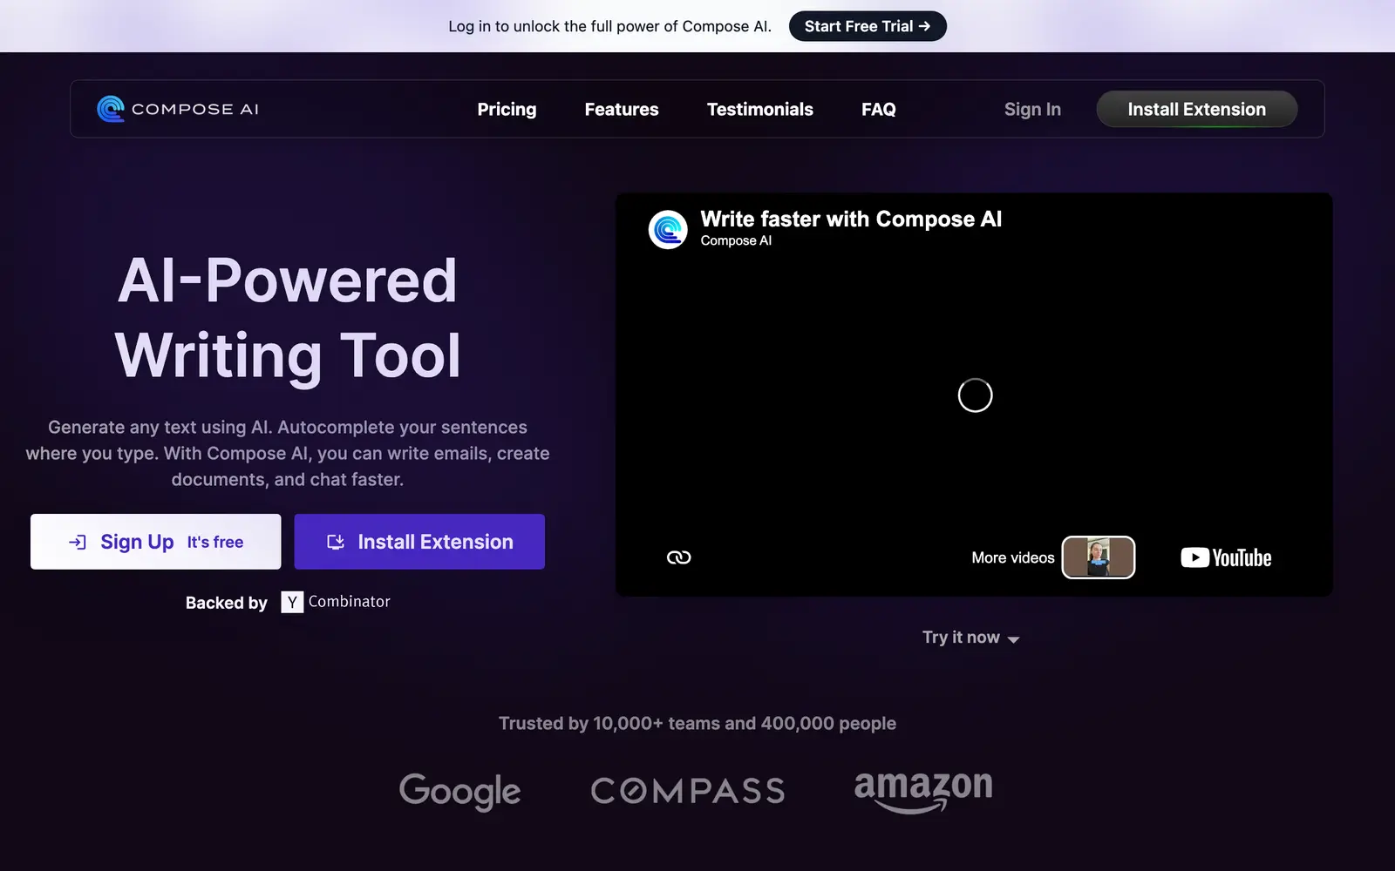
Task: Click the Compose AI logo in navbar
Action: (178, 109)
